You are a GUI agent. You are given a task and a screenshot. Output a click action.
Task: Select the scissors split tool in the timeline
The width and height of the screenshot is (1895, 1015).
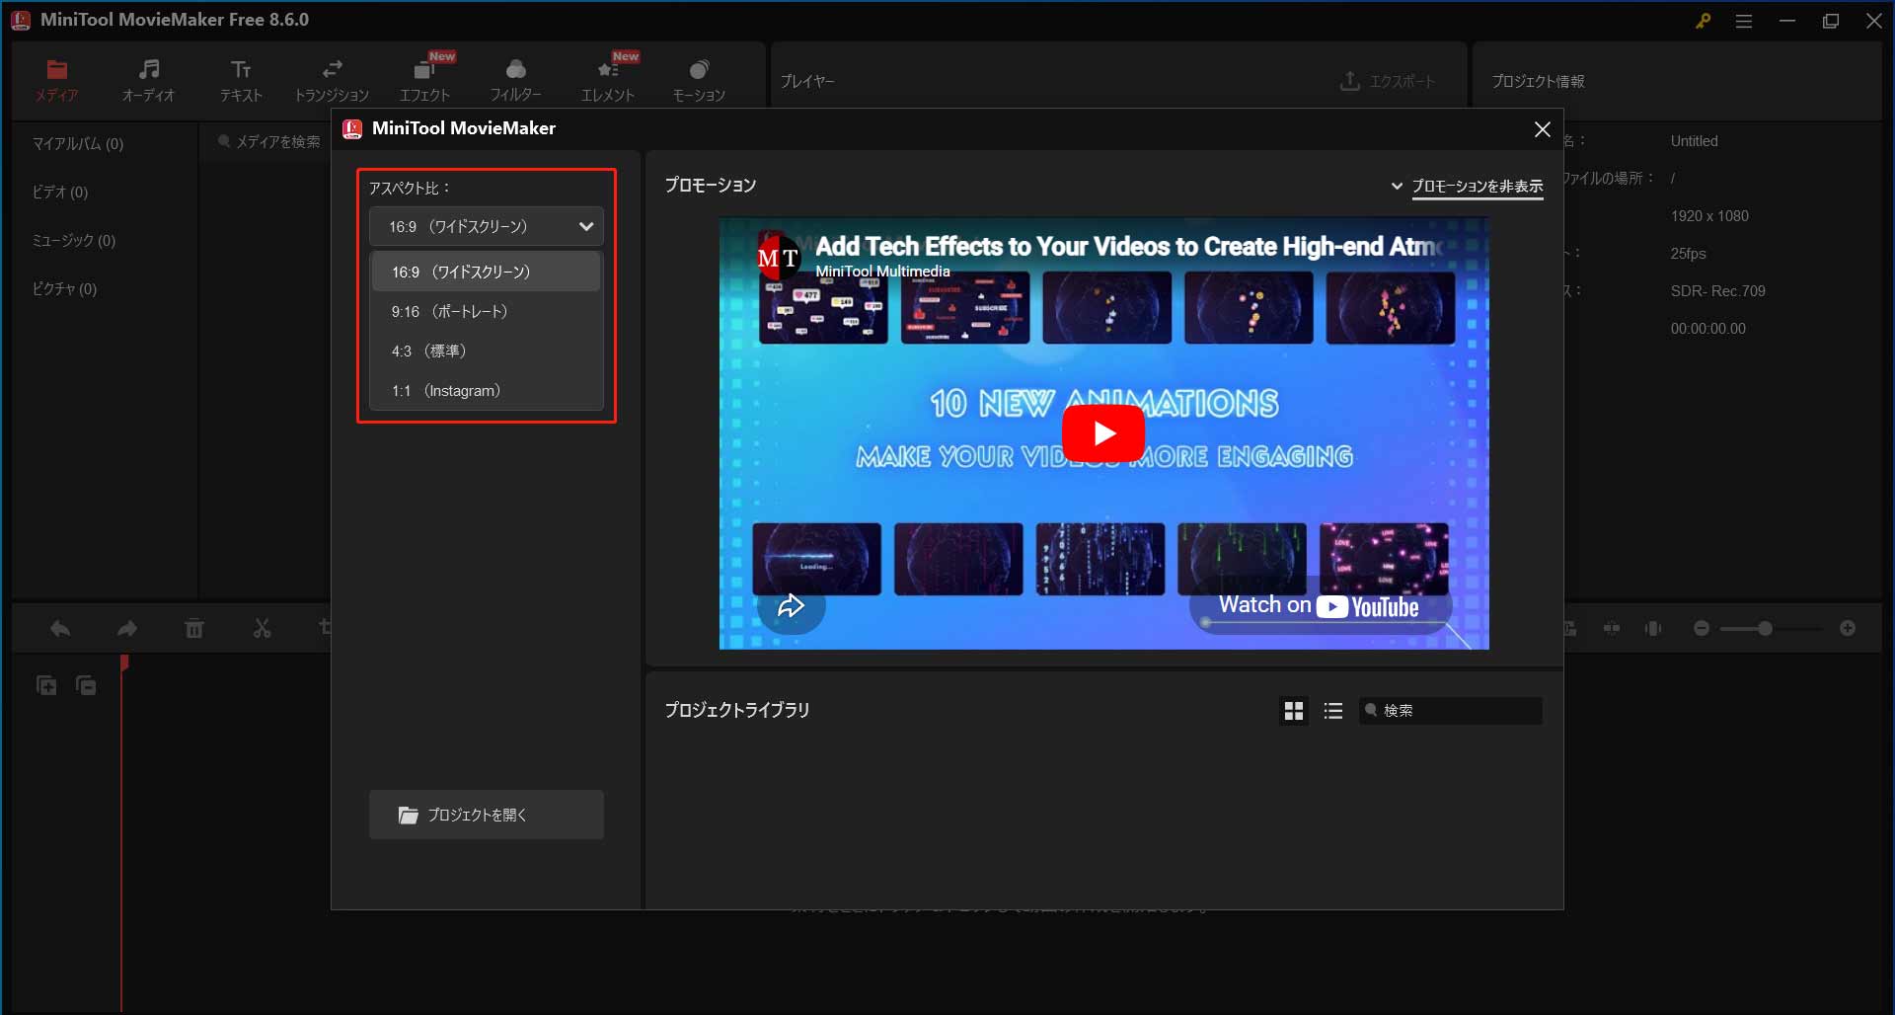point(262,628)
